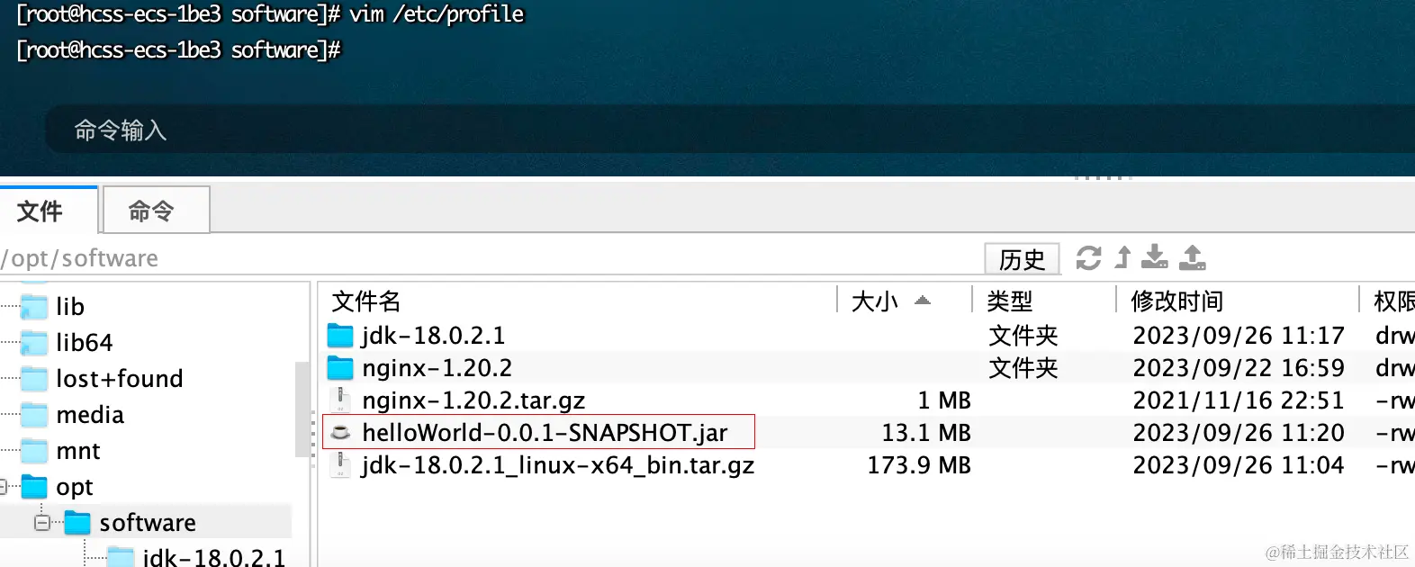Screen dimensions: 1415x567
Task: Click date 2023/09/26 11:20
Action: tap(1239, 433)
